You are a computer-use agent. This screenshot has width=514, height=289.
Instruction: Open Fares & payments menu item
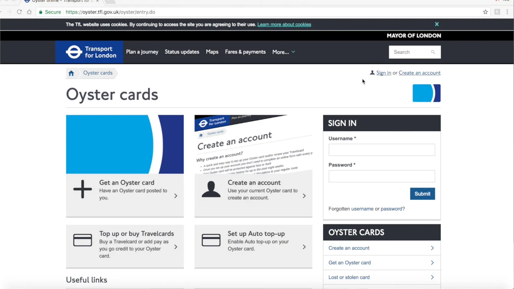[x=245, y=52]
